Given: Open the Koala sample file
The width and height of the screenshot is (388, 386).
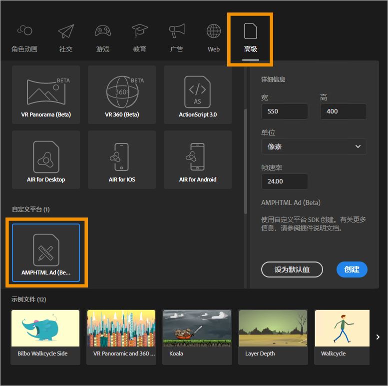Looking at the screenshot, I should pyautogui.click(x=197, y=337).
